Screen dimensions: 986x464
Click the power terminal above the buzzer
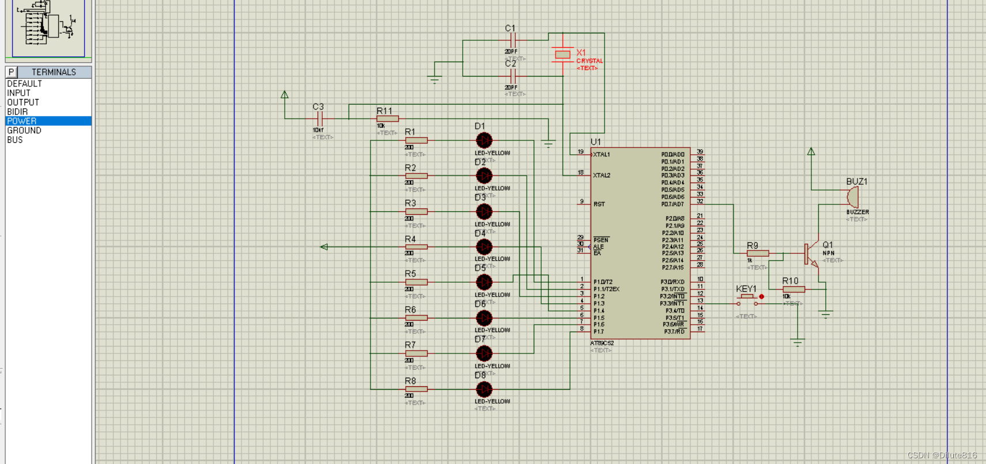811,152
